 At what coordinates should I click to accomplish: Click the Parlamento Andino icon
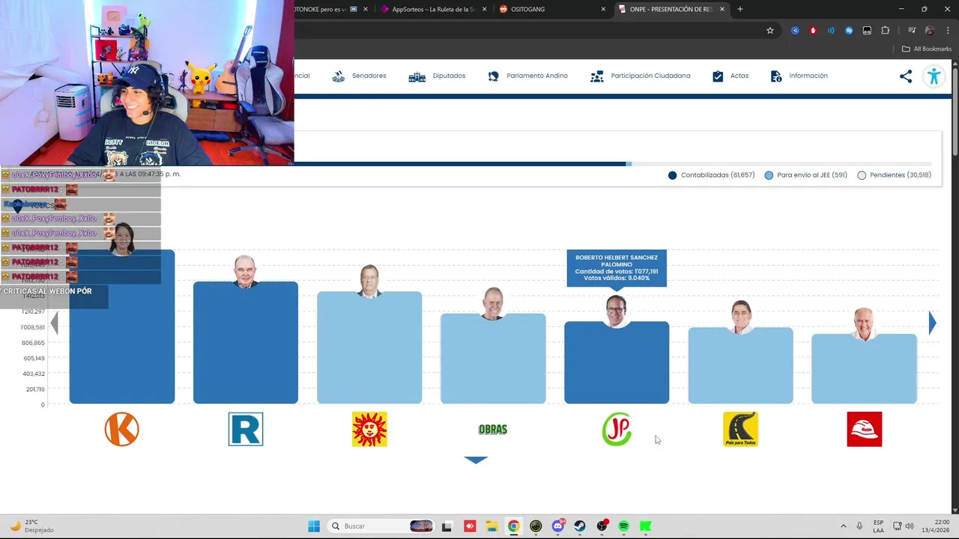(493, 76)
